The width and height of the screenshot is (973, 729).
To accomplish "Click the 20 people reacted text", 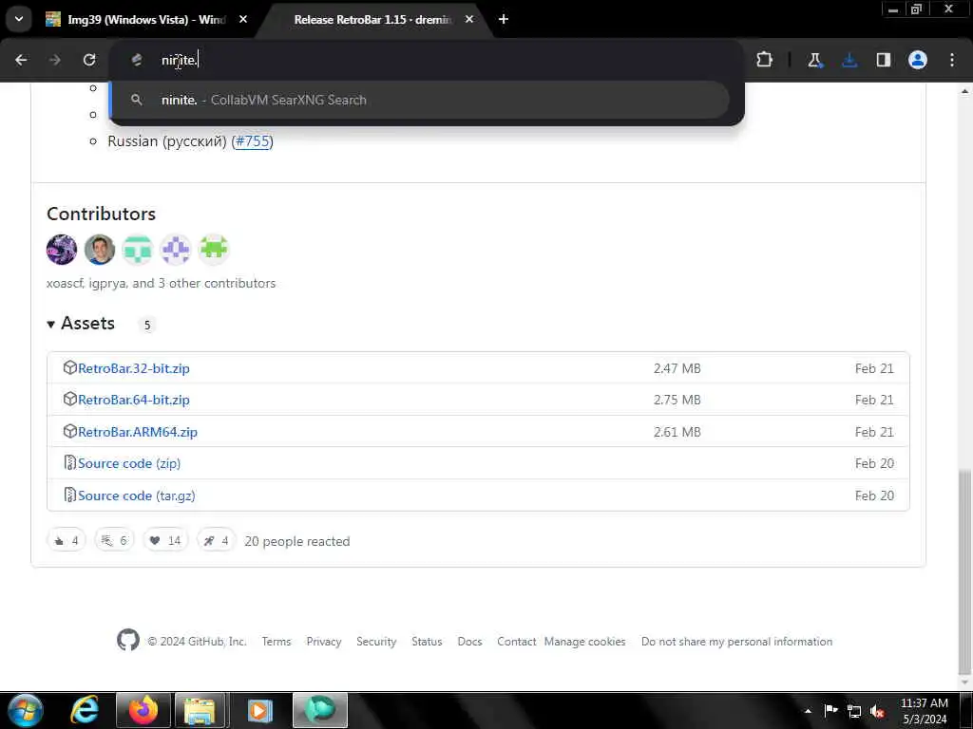I will coord(297,541).
